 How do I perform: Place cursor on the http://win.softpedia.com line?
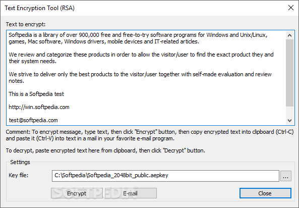pos(39,107)
